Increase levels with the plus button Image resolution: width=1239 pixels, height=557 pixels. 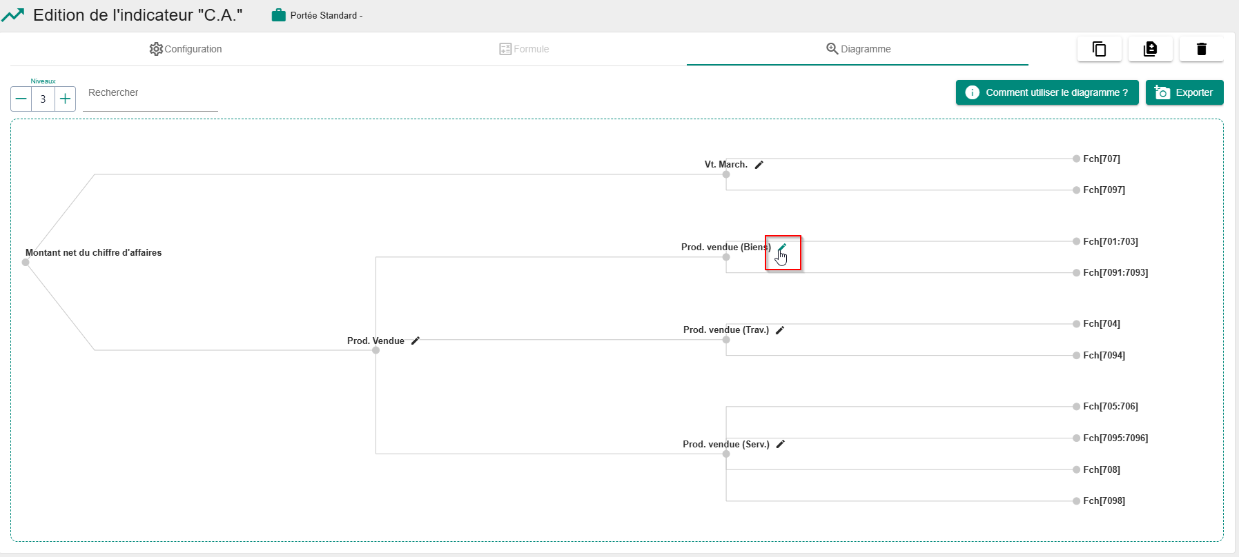pyautogui.click(x=65, y=99)
